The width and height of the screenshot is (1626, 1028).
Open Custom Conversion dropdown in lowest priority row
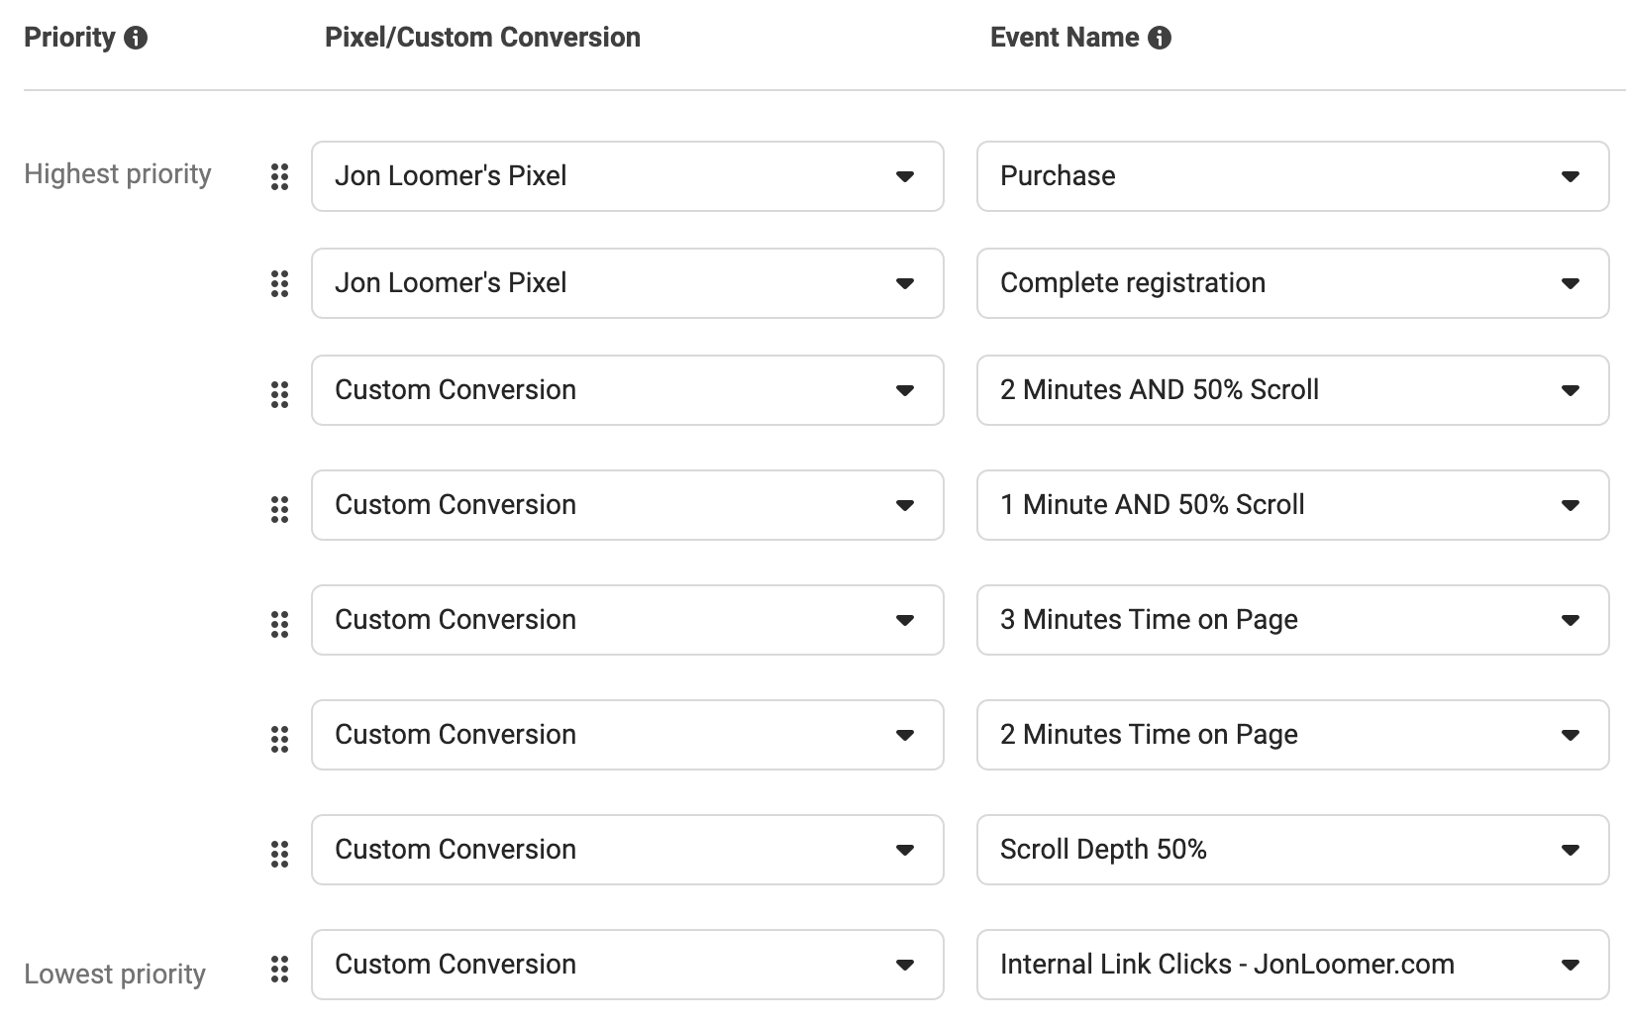click(627, 965)
